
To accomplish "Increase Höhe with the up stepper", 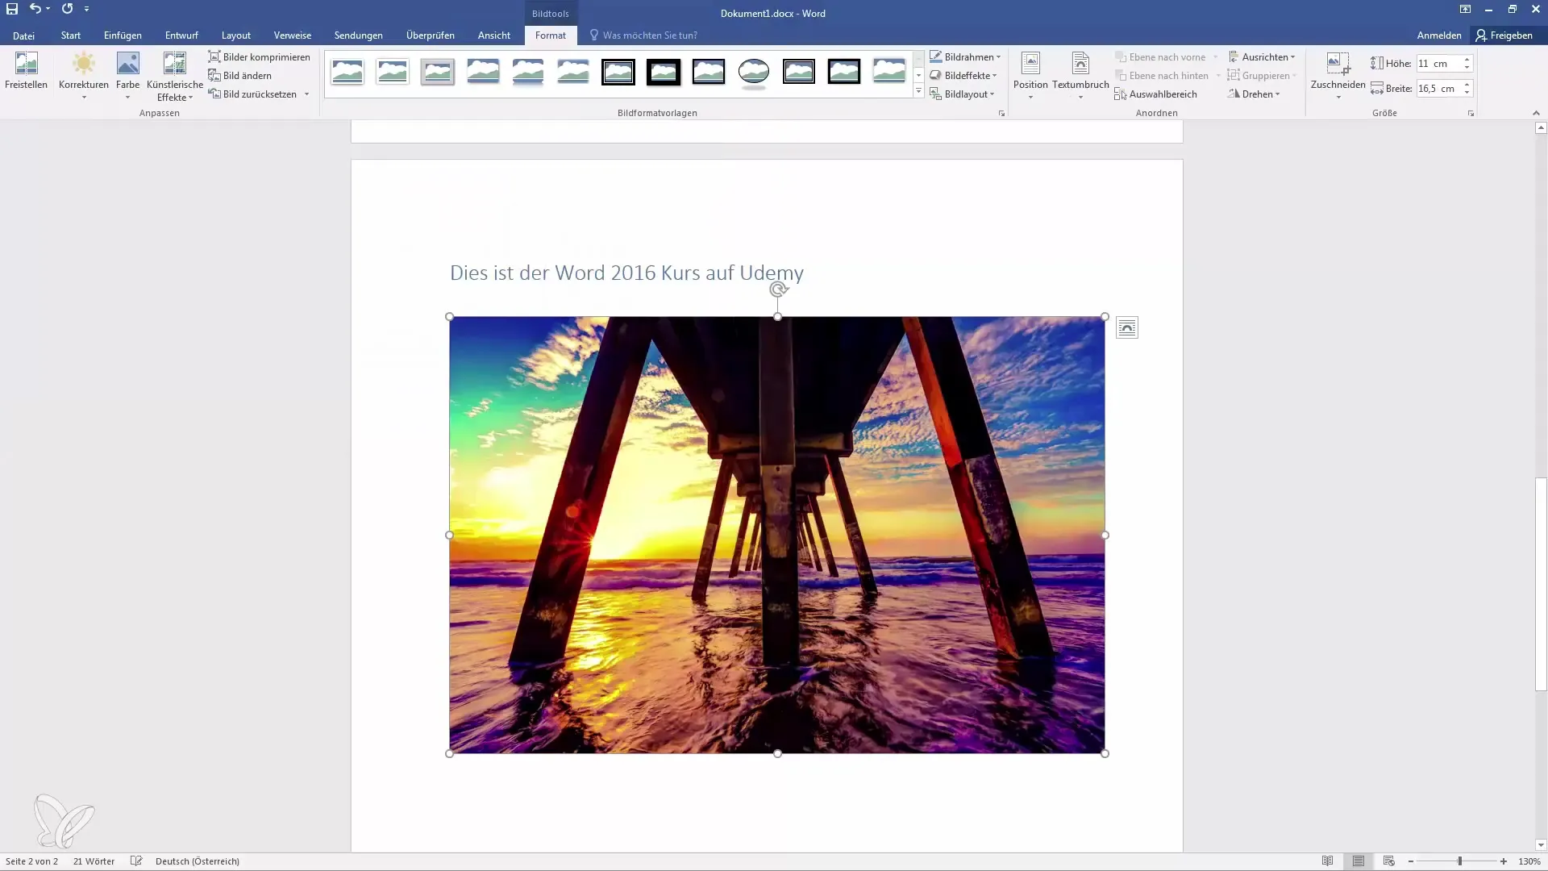I will (x=1467, y=60).
